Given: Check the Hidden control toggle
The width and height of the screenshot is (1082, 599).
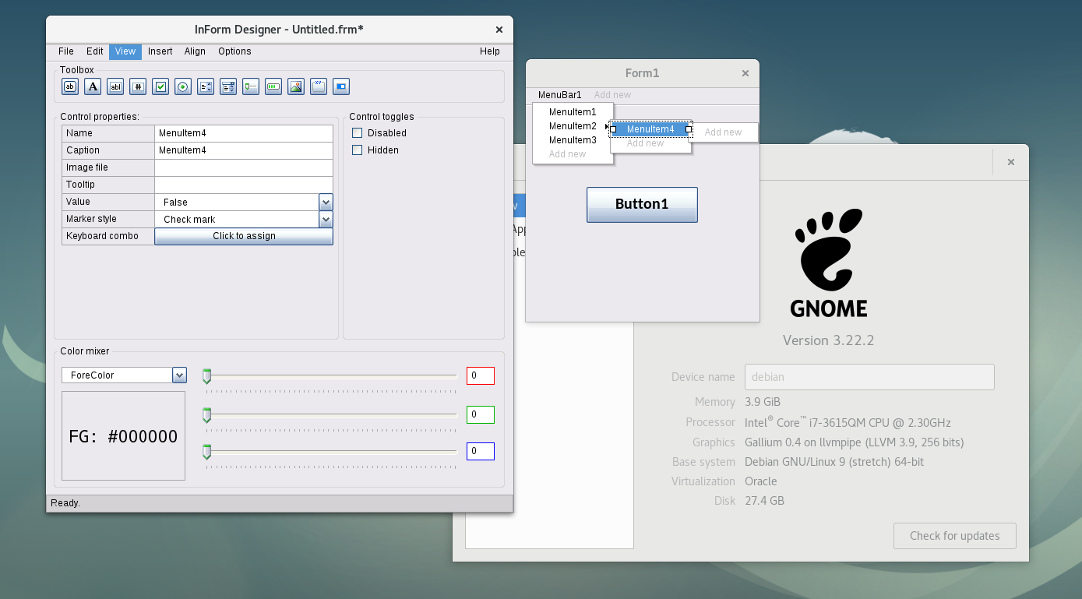Looking at the screenshot, I should [358, 150].
